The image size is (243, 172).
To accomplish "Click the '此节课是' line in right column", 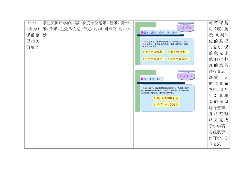I will [218, 23].
